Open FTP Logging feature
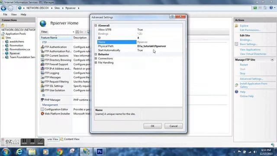Image resolution: width=277 pixels, height=156 pixels. [x=50, y=73]
